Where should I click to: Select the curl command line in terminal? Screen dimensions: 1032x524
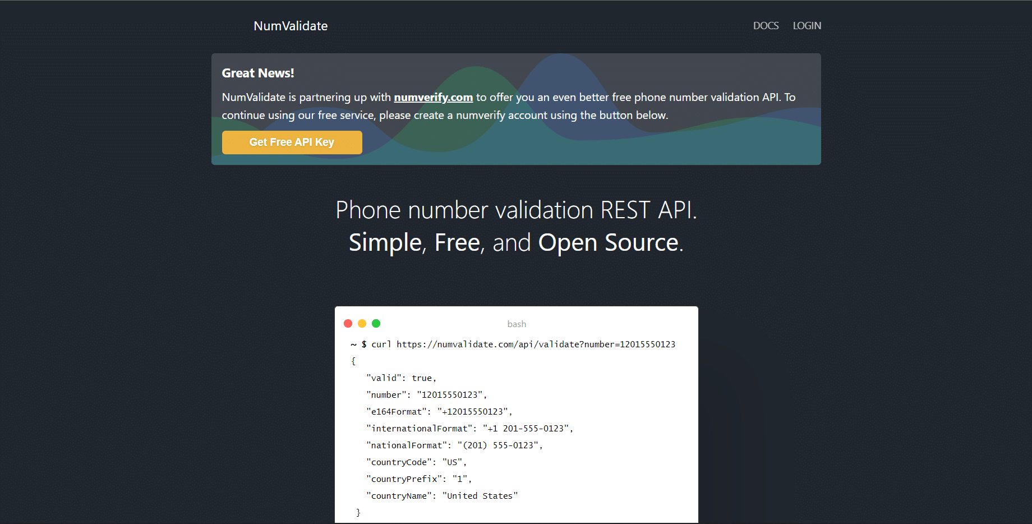point(513,344)
